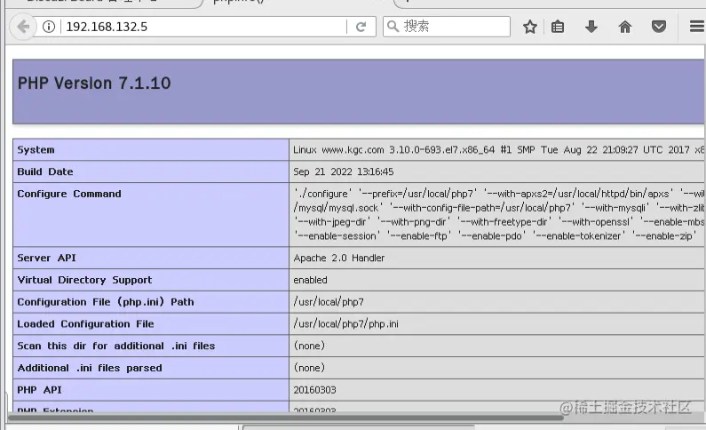The image size is (706, 430).
Task: Click the browser back arrow button
Action: (22, 27)
